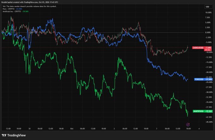
Task: Click the Oct date marker on time axis
Action: tap(72, 129)
